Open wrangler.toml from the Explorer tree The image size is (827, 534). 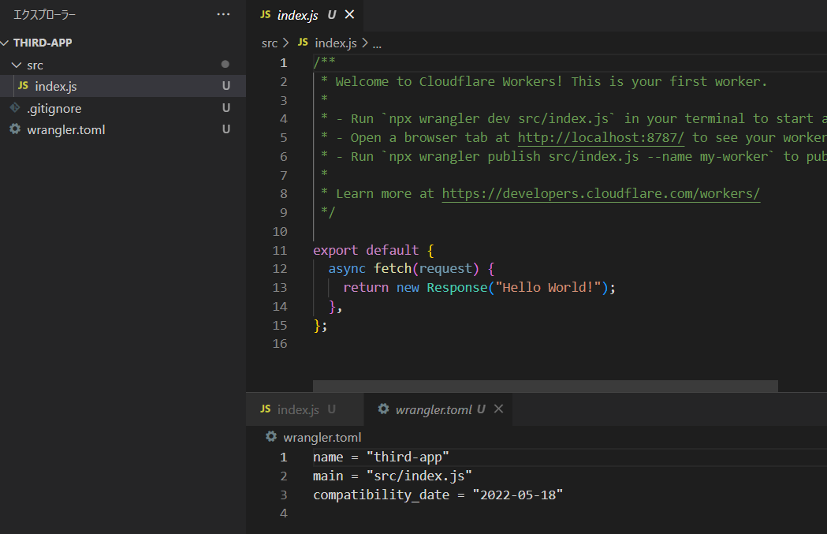66,129
